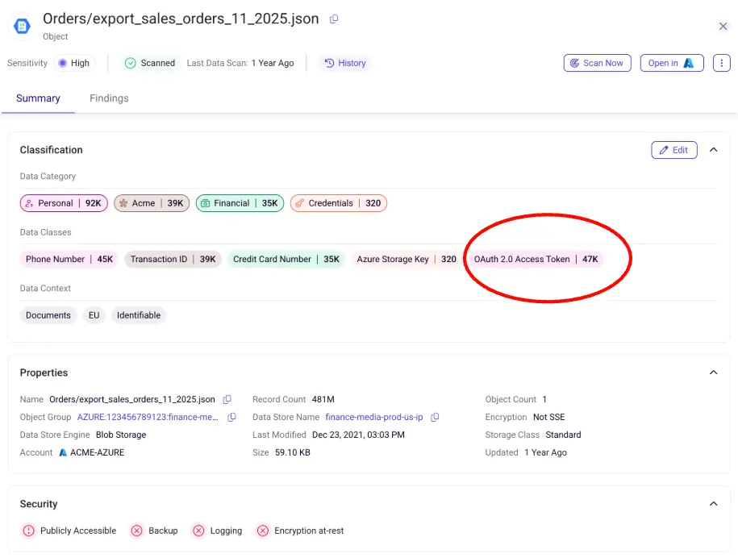Click the Azure icon in Open in button

tap(689, 63)
